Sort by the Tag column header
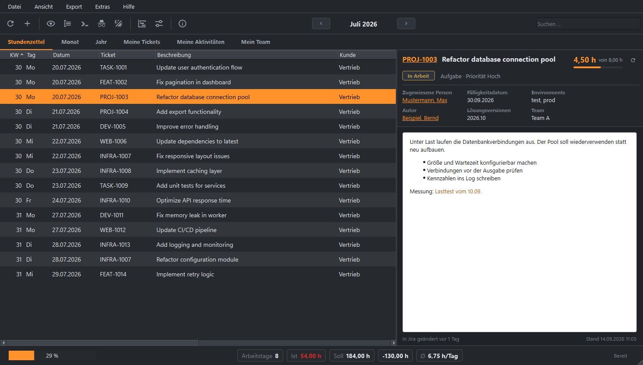643x365 pixels. click(38, 55)
